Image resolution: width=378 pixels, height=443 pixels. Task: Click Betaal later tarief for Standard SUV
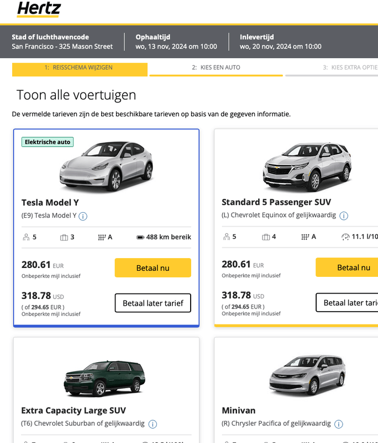[347, 302]
